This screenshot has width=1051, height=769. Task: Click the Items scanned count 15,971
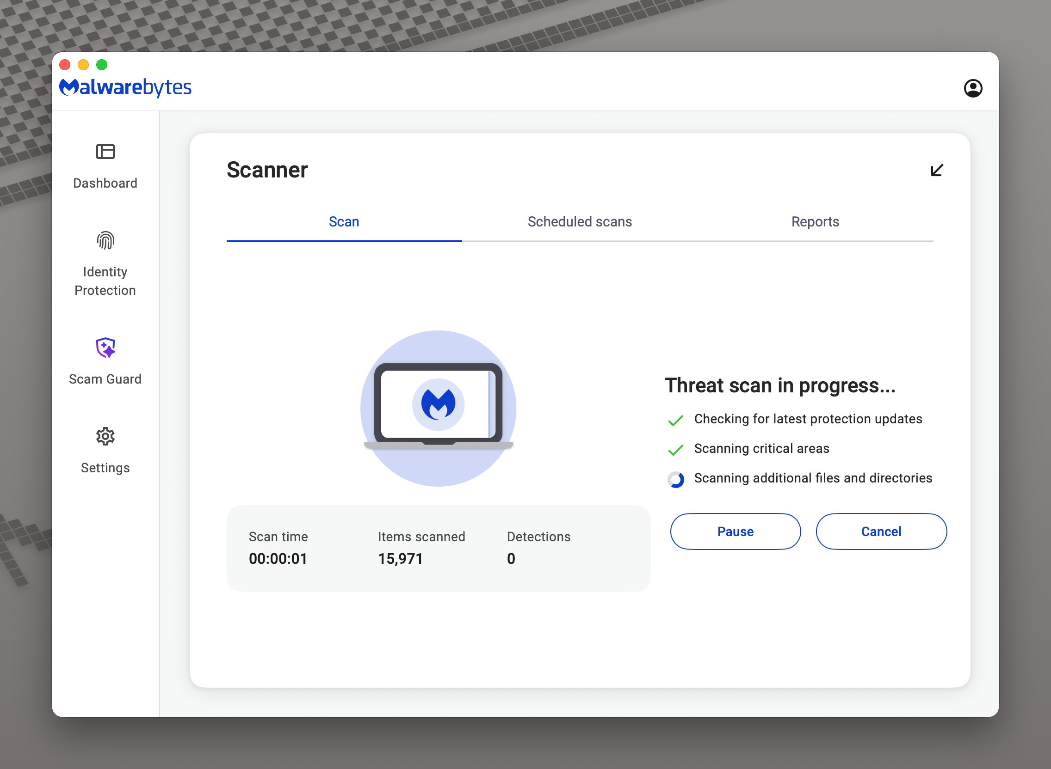(x=400, y=559)
